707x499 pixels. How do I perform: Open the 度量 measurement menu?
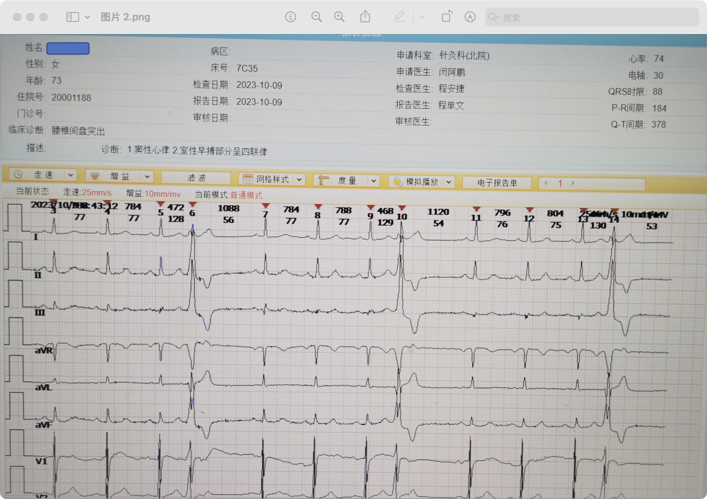[x=347, y=180]
